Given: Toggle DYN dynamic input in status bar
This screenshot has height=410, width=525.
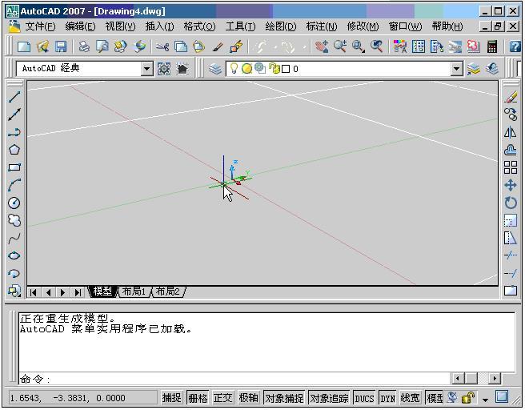Looking at the screenshot, I should (x=387, y=398).
